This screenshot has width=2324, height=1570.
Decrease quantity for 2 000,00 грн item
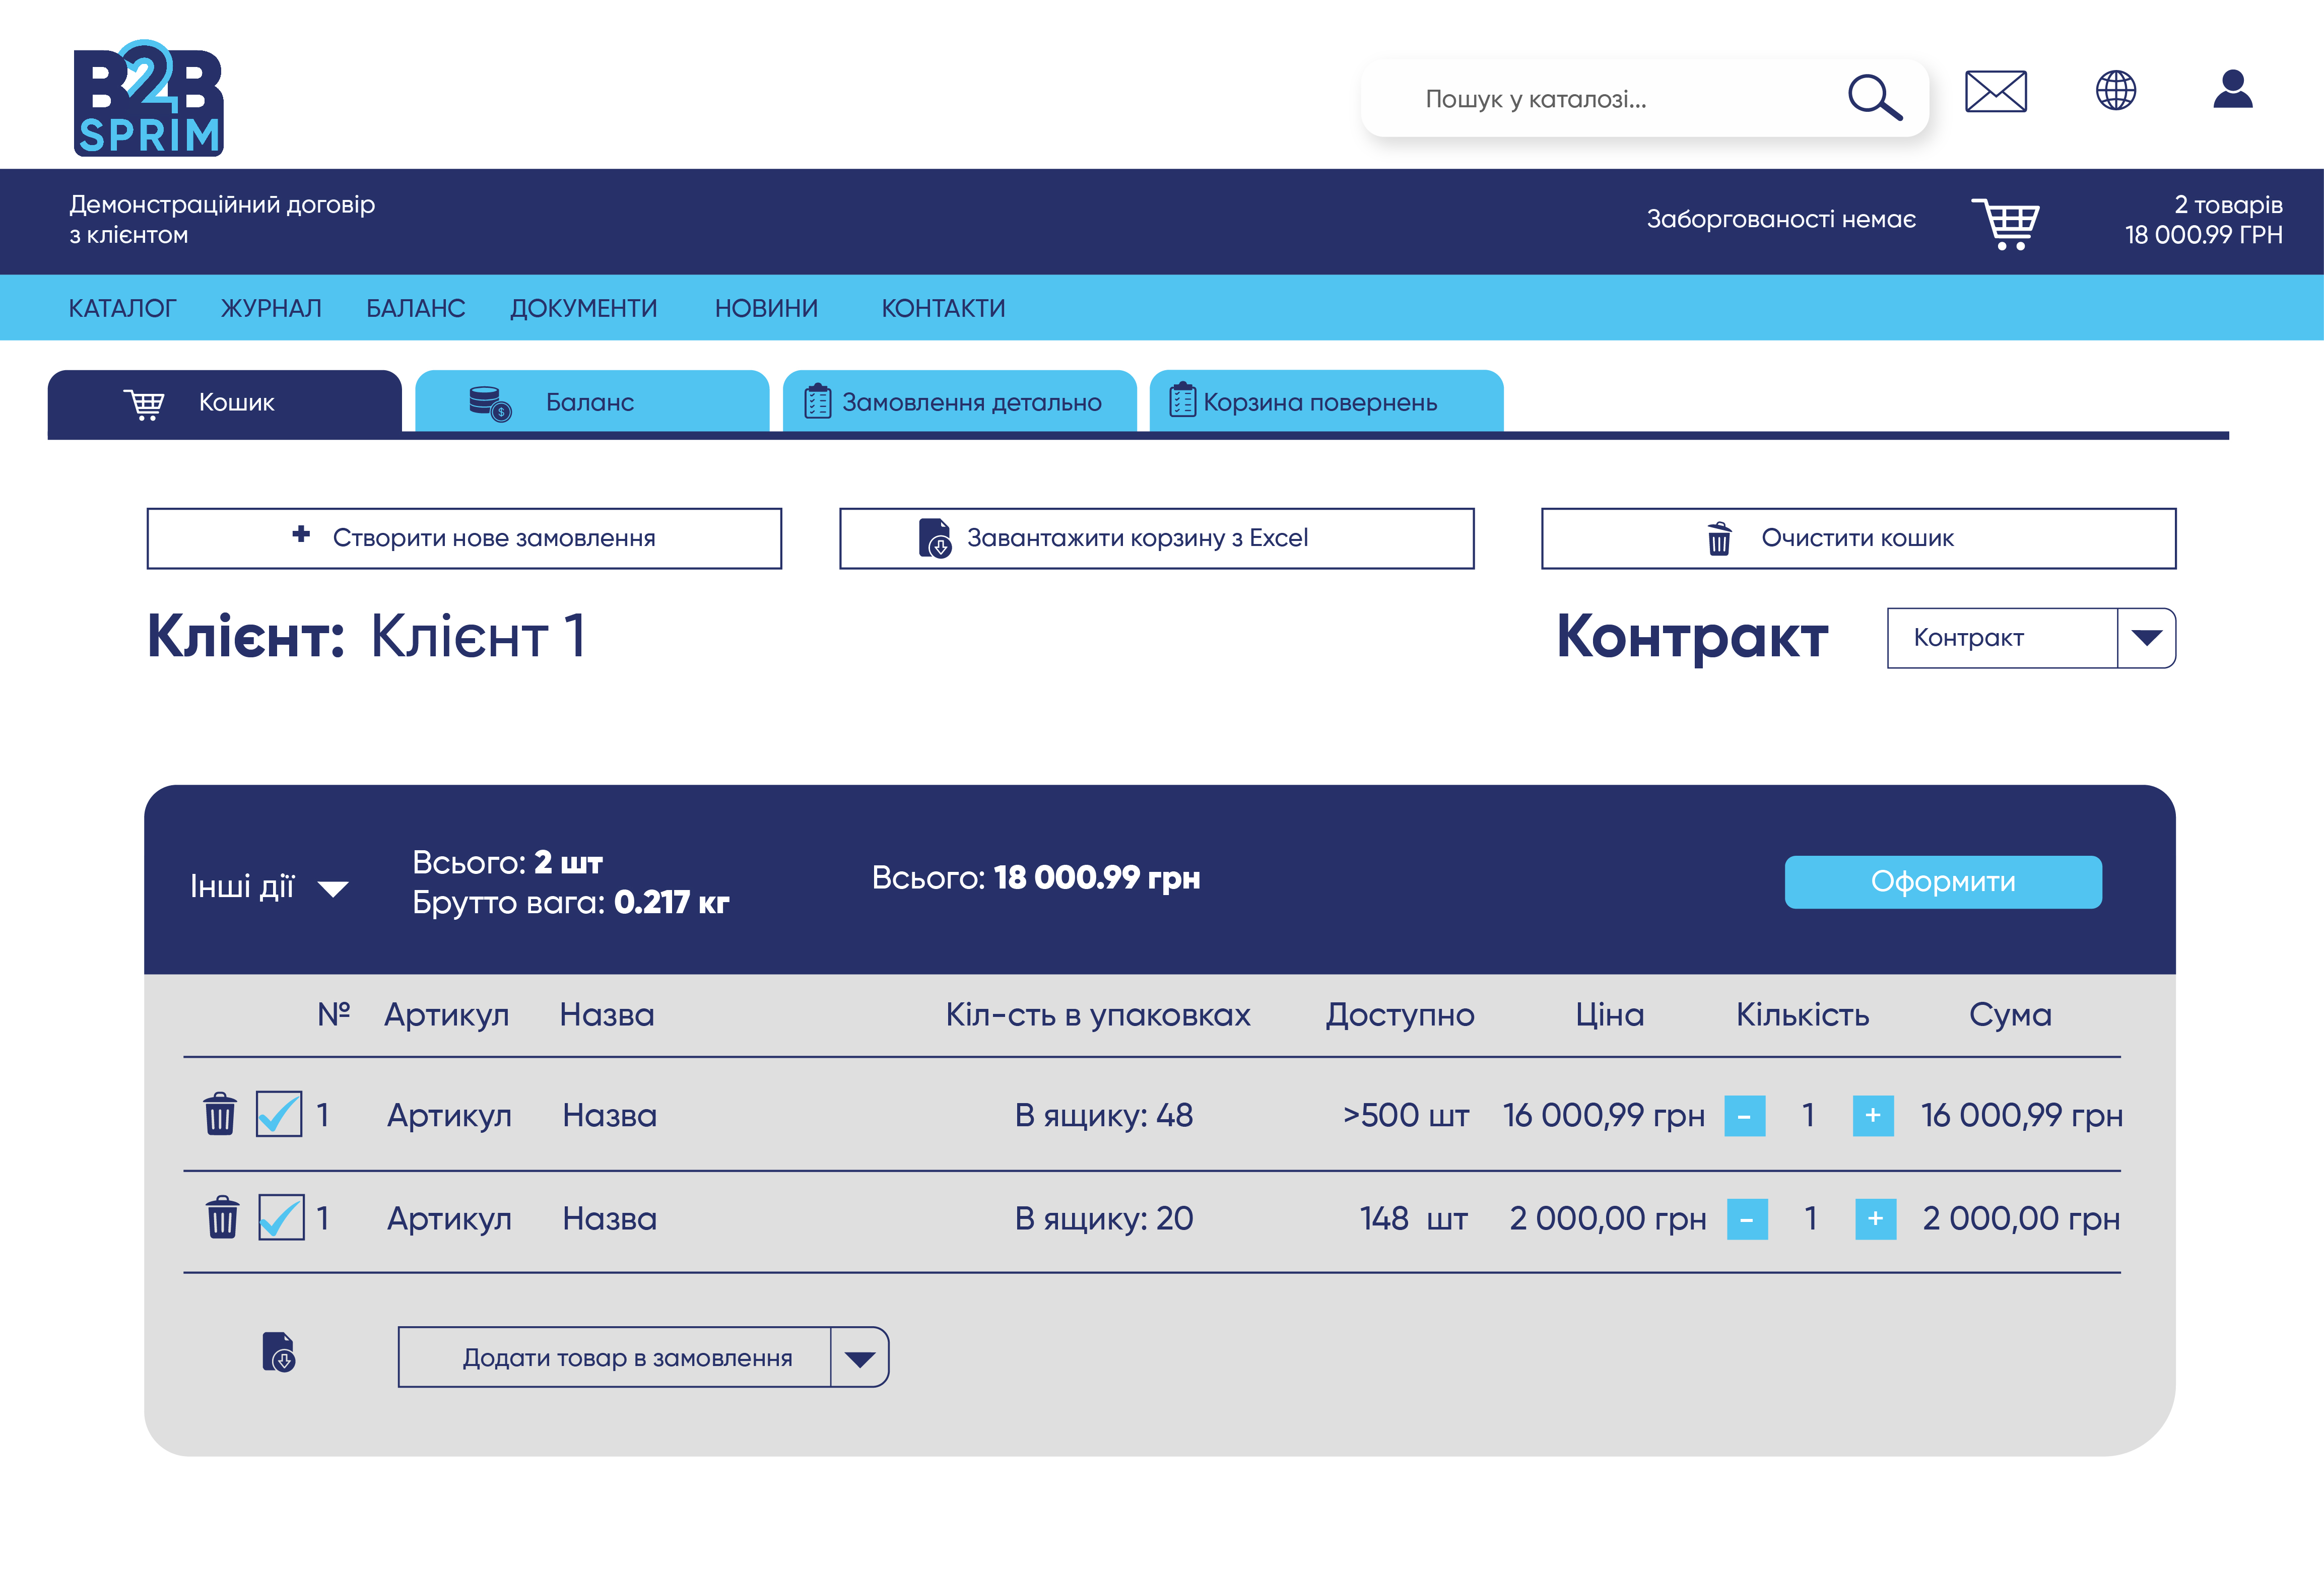click(1747, 1218)
